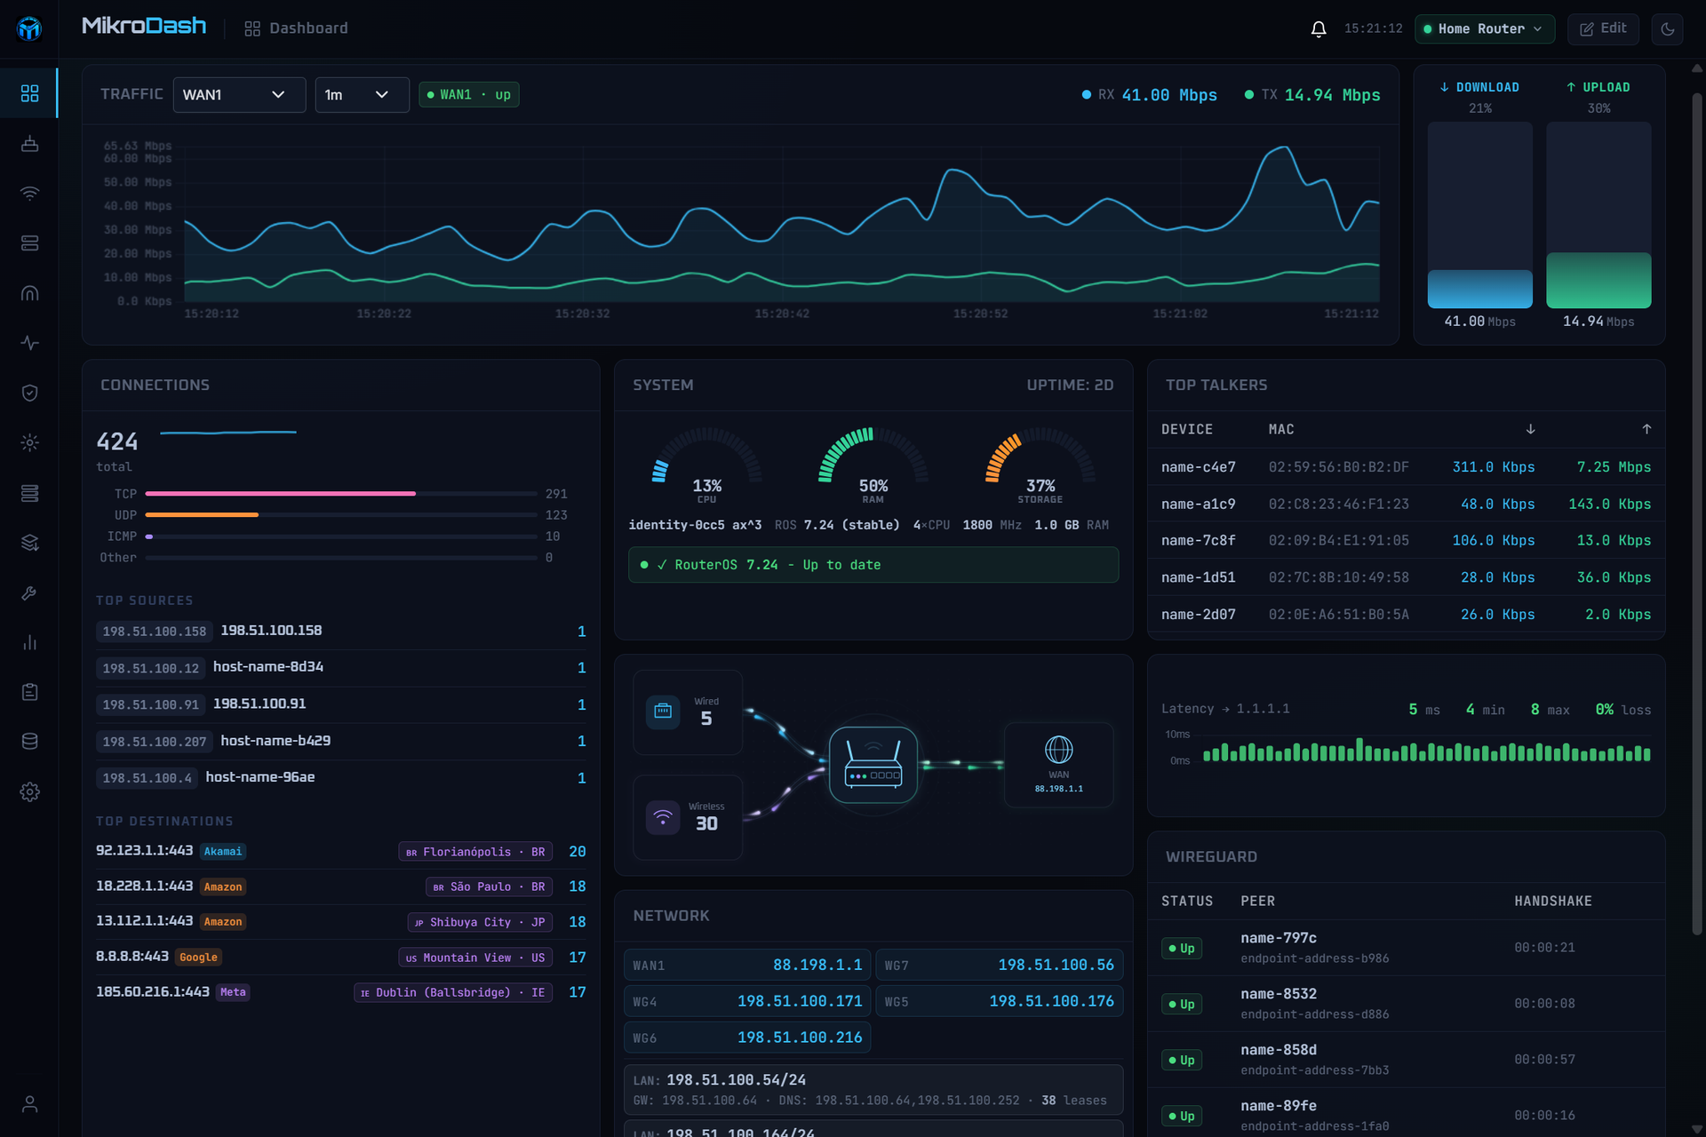Click the page vertical scrollbar
Viewport: 1706px width, 1137px height.
1697,515
